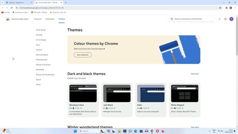This screenshot has height=134, width=238.
Task: Open Microsoft Edge from the taskbar
Action: (x=135, y=131)
